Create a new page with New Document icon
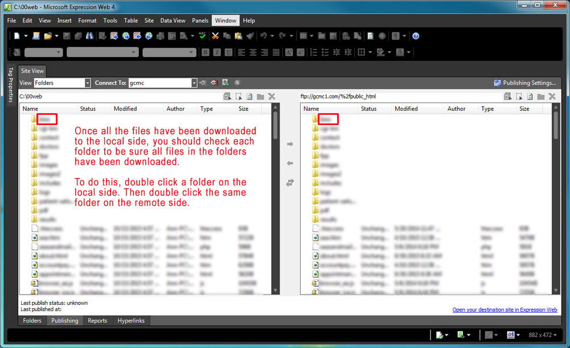The width and height of the screenshot is (570, 348). point(17,36)
